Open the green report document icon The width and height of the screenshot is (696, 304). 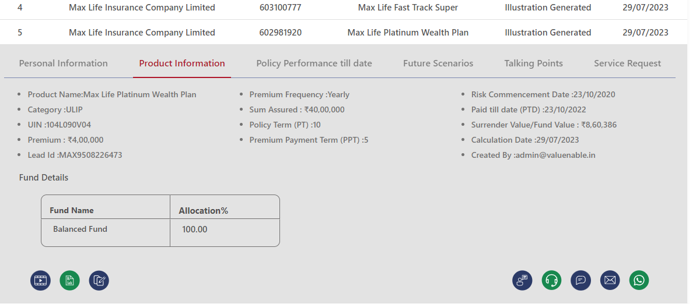(x=69, y=281)
